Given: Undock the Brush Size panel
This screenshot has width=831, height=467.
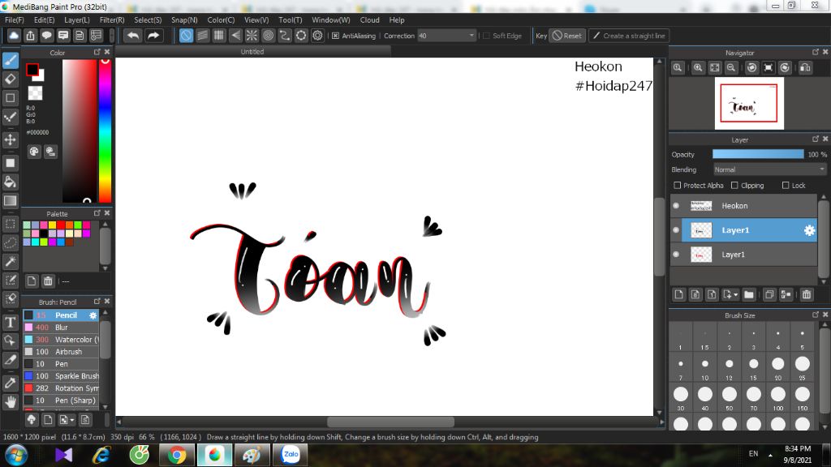Looking at the screenshot, I should click(x=815, y=315).
